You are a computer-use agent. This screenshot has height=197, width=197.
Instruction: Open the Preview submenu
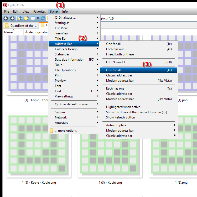[x=74, y=81]
